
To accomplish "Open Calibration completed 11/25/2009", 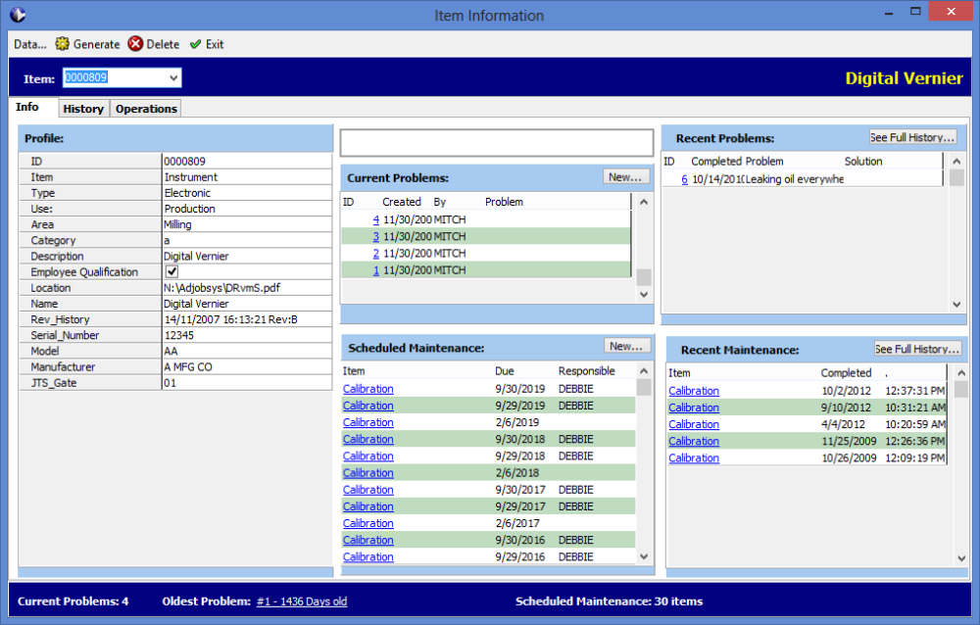I will click(x=694, y=441).
